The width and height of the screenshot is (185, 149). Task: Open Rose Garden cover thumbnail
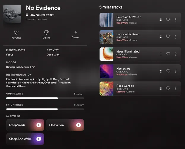tap(106, 89)
